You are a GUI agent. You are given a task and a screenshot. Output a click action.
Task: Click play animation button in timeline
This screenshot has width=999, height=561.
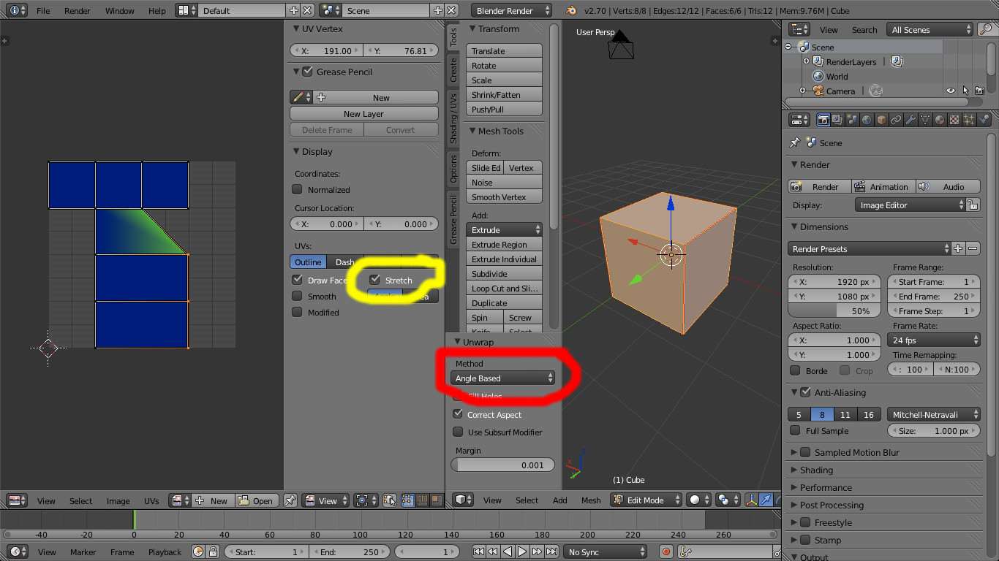521,552
